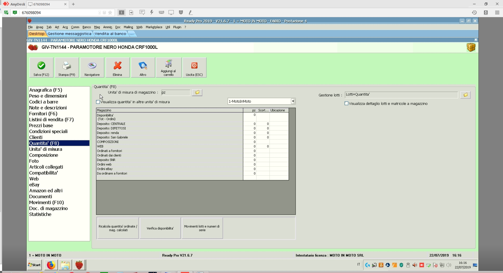Click the Salva (F12) green check button
This screenshot has width=503, height=273.
point(41,67)
